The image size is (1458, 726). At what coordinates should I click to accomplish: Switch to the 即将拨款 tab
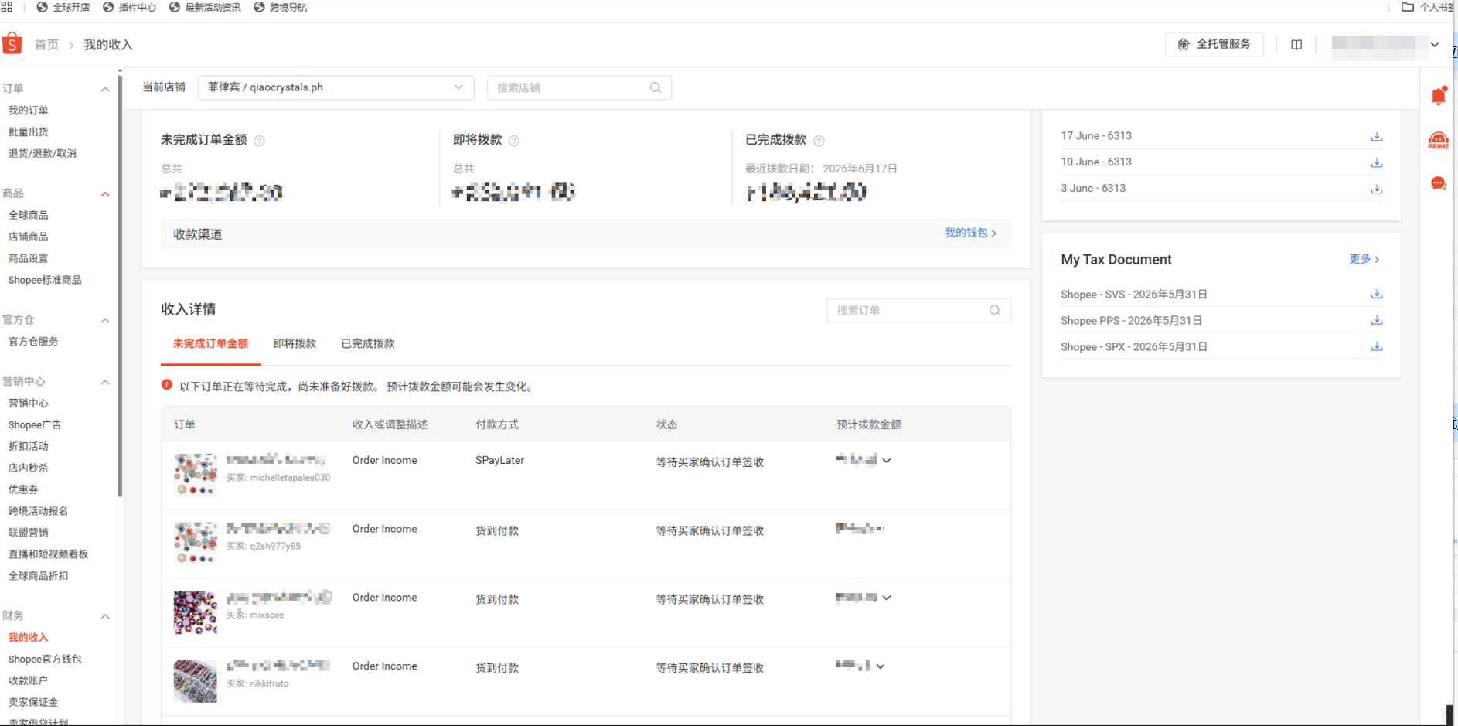295,344
